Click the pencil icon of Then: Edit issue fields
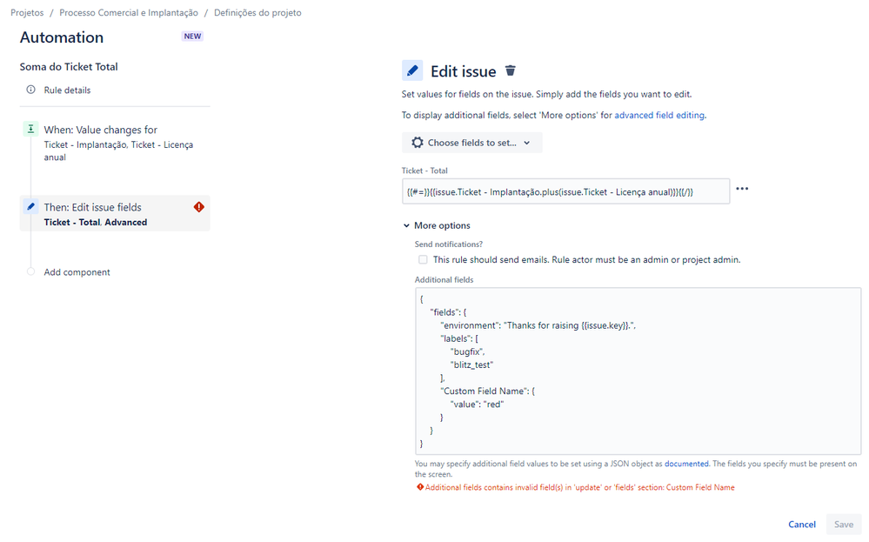Viewport: 869px width, 542px height. (x=31, y=207)
